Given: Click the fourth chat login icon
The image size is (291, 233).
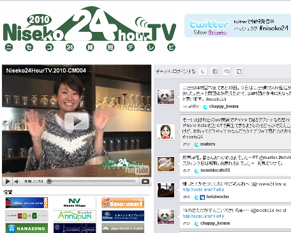Looking at the screenshot, I should pos(239,71).
